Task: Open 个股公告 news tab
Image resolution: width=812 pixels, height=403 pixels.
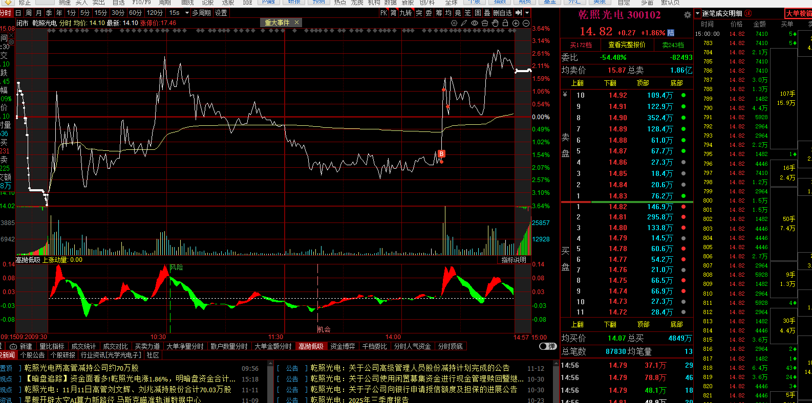Action: tap(33, 355)
